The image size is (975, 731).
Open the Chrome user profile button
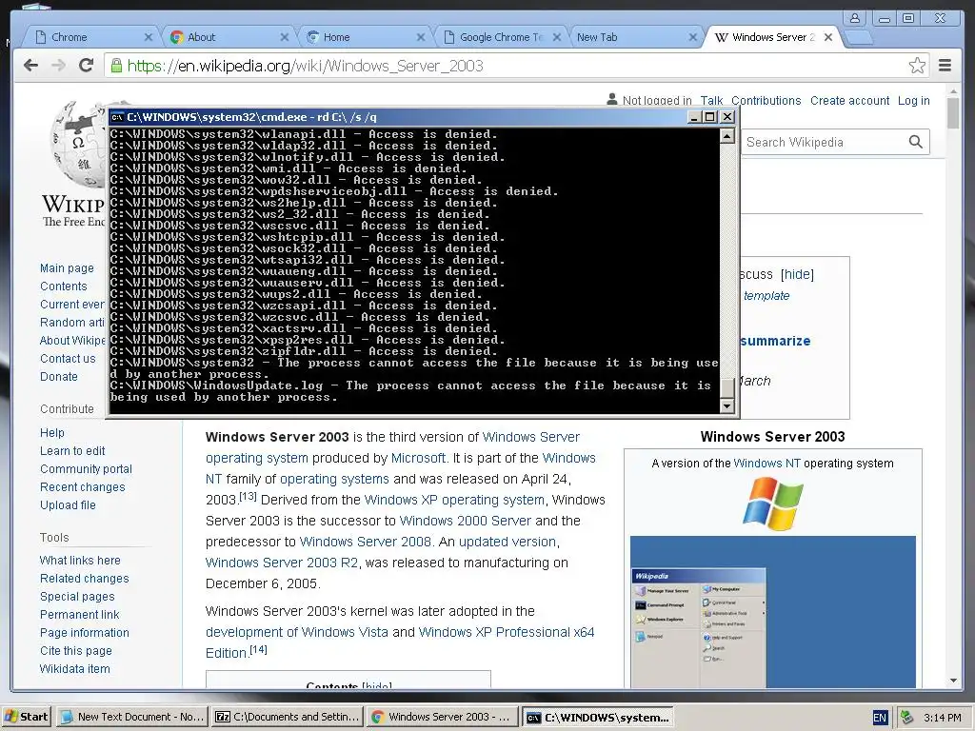pos(855,18)
